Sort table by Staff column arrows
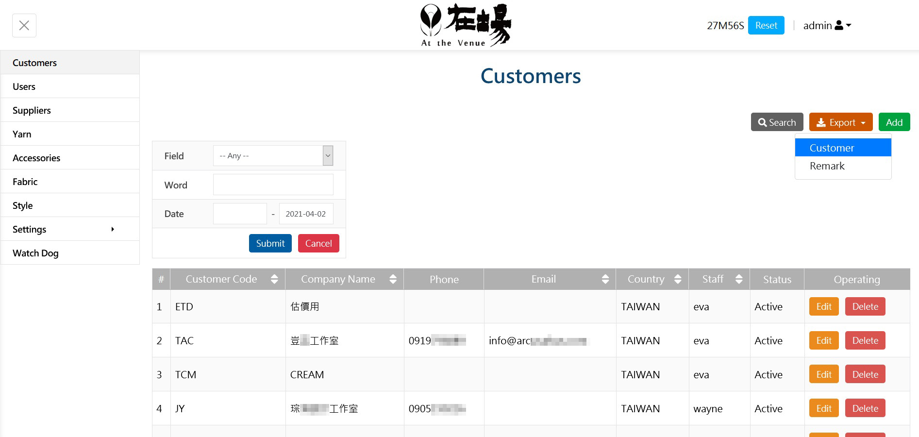Screen dimensions: 919x437 click(x=738, y=279)
